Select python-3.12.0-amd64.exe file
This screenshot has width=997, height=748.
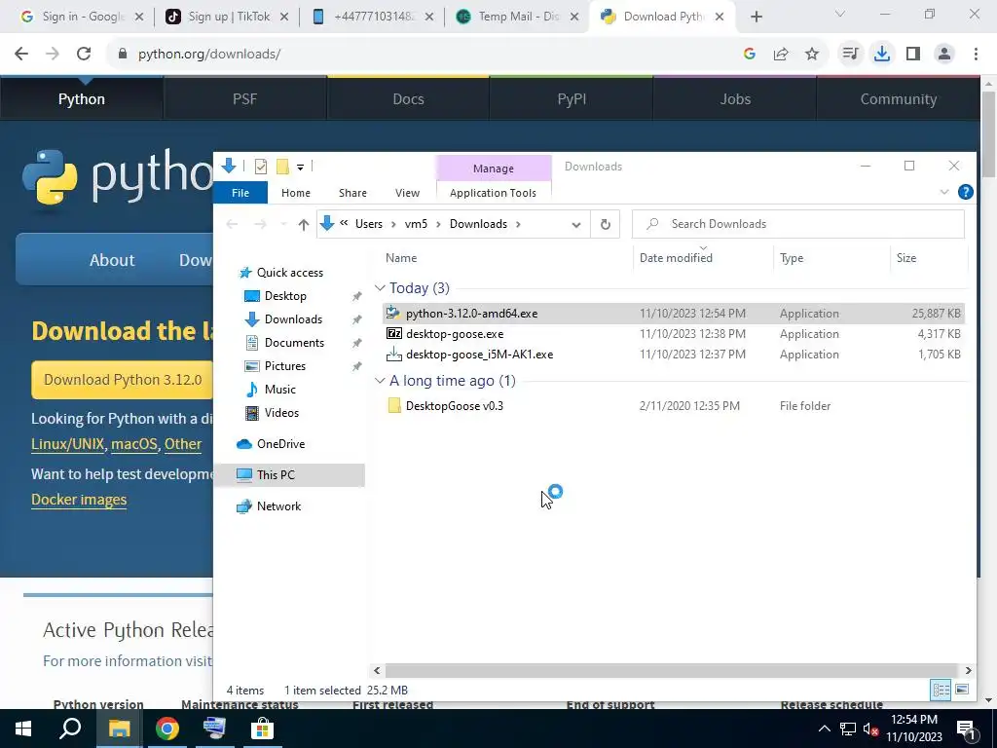674,314
